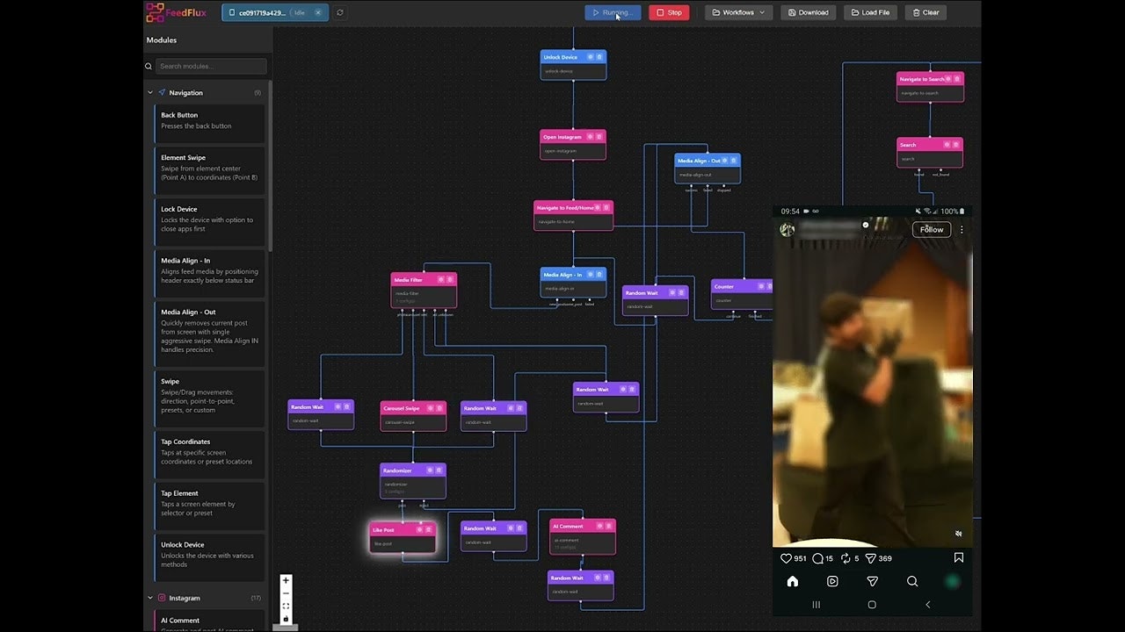Select the ce091719a429 device tab
1125x632 pixels.
tap(275, 12)
